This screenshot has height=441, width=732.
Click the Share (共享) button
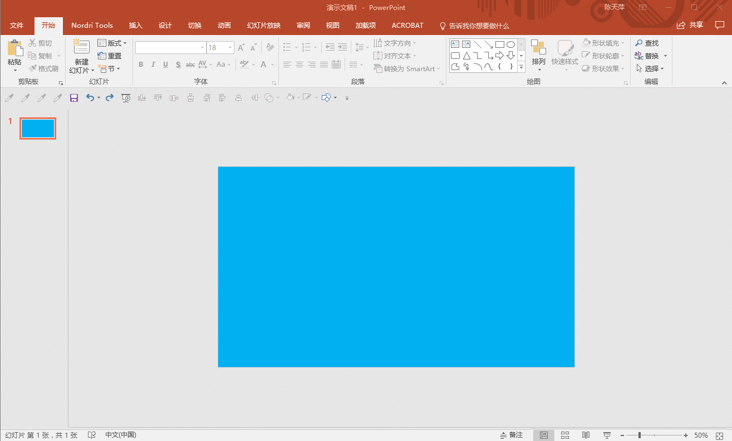pyautogui.click(x=690, y=25)
